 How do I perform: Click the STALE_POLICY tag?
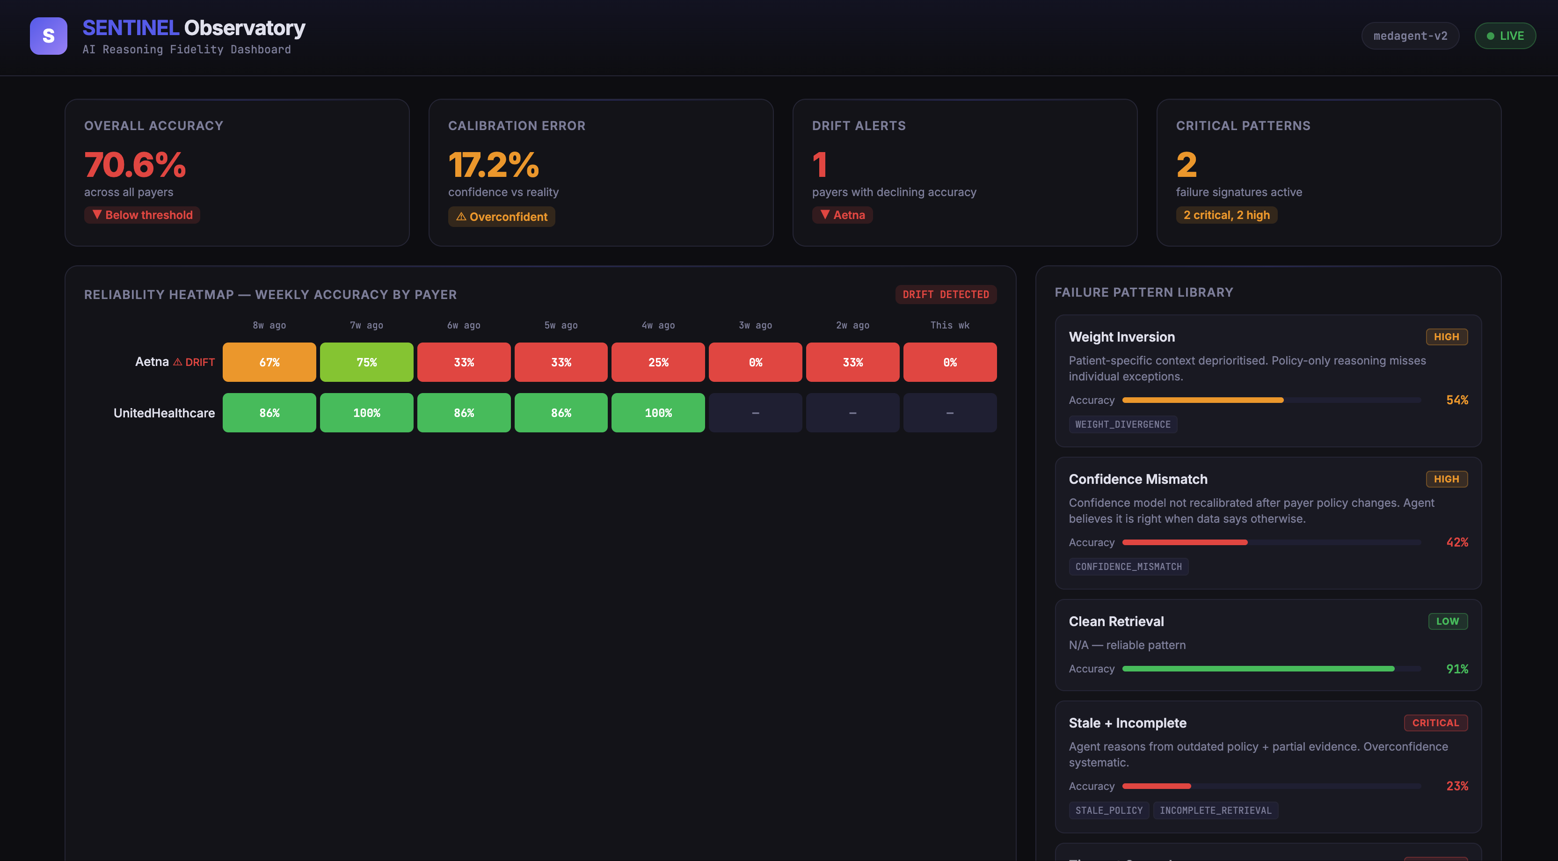1109,810
